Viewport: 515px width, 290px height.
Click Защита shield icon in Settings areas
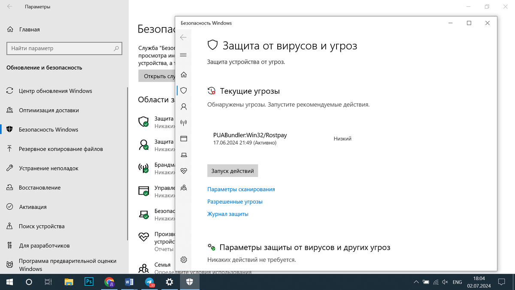click(x=143, y=122)
